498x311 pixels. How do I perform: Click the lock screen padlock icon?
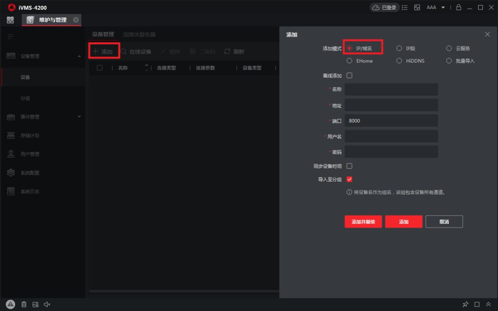(x=458, y=7)
